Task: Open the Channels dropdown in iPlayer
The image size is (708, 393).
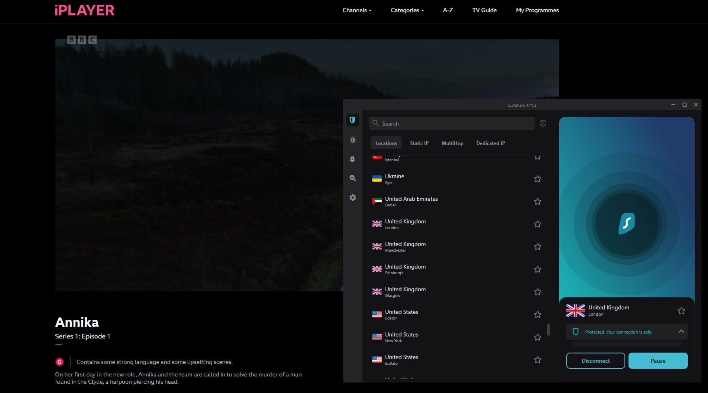Action: tap(357, 10)
